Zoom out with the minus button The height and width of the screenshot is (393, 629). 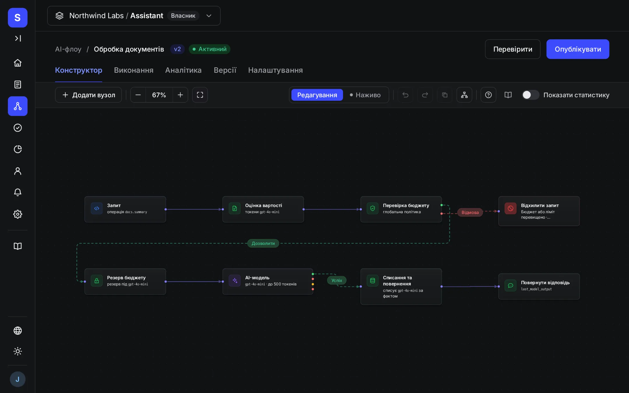pyautogui.click(x=138, y=95)
